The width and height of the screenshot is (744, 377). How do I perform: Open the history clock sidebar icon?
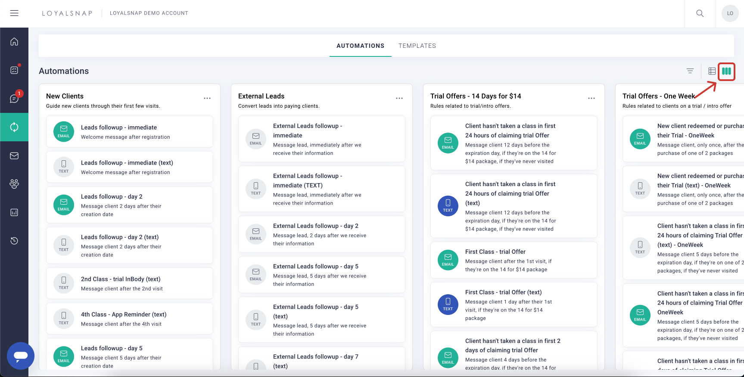coord(14,241)
